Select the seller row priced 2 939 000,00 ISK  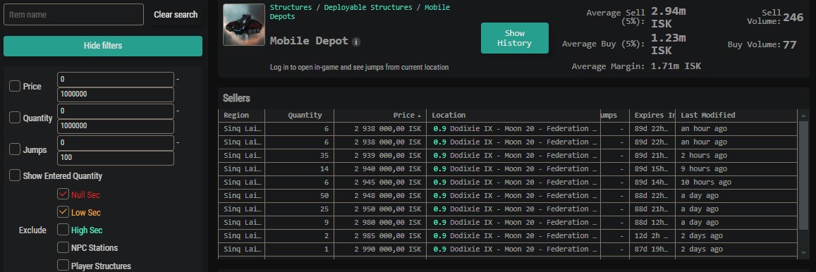[507, 156]
